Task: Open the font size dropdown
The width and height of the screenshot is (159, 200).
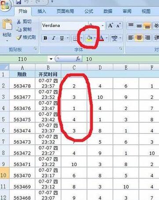Action: click(103, 26)
